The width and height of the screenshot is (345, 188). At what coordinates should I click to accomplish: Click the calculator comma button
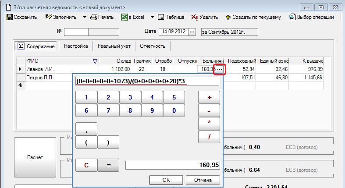(x=86, y=129)
